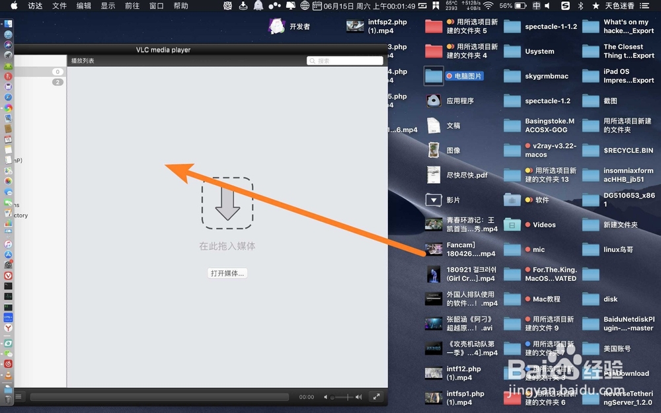Select the Basingstoke.MACOSX-GOG folder

[539, 126]
